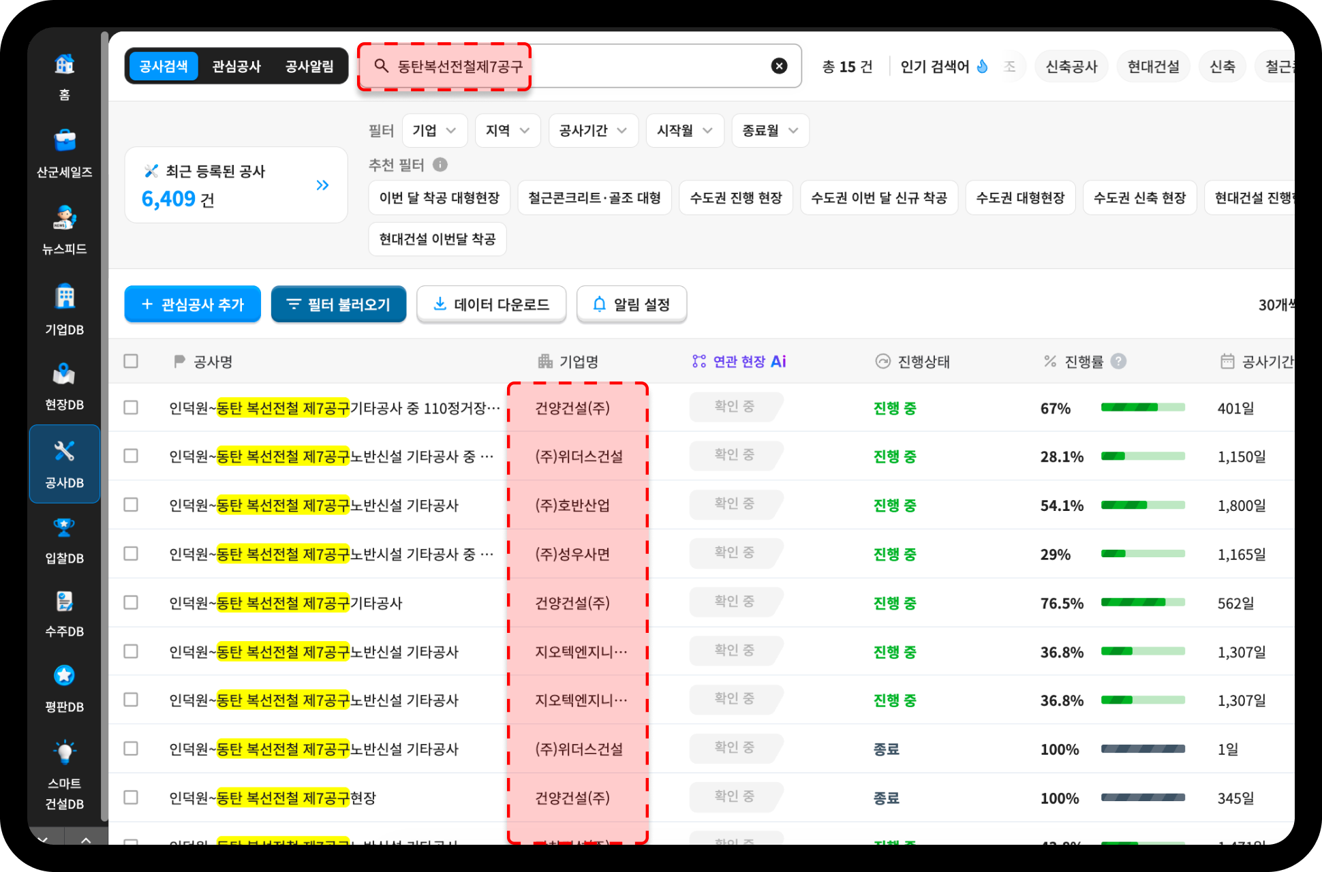
Task: Select popular keyword 신축공사
Action: click(x=1071, y=66)
